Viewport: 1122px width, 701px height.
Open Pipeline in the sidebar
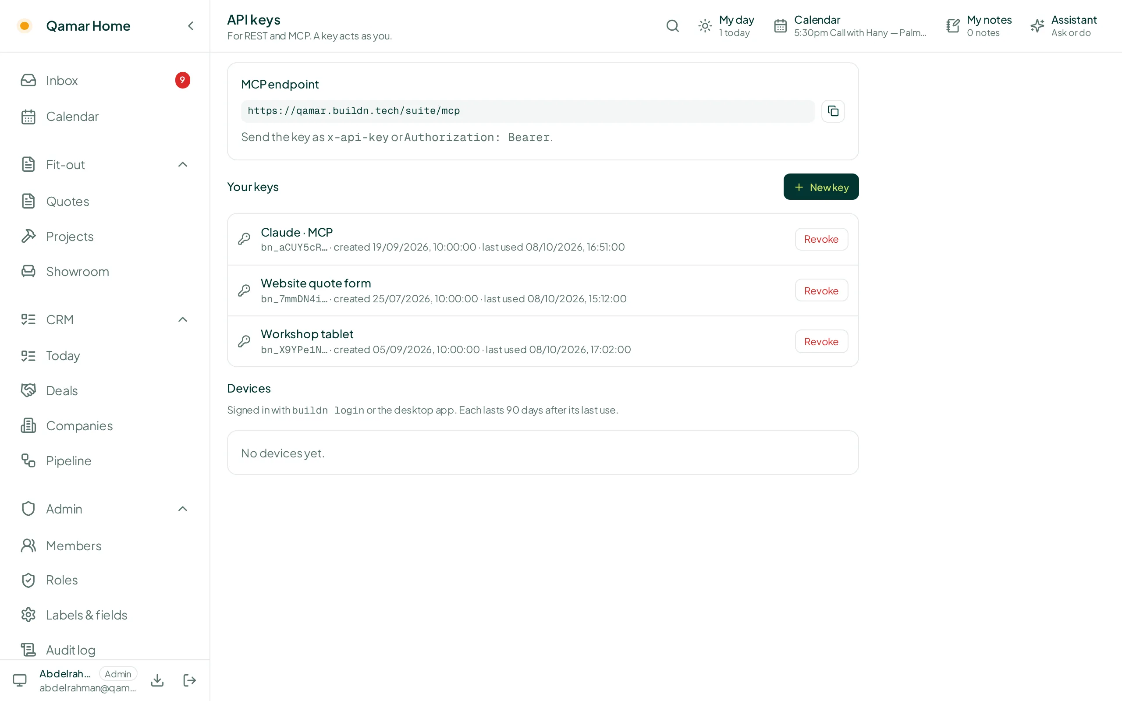[105, 461]
